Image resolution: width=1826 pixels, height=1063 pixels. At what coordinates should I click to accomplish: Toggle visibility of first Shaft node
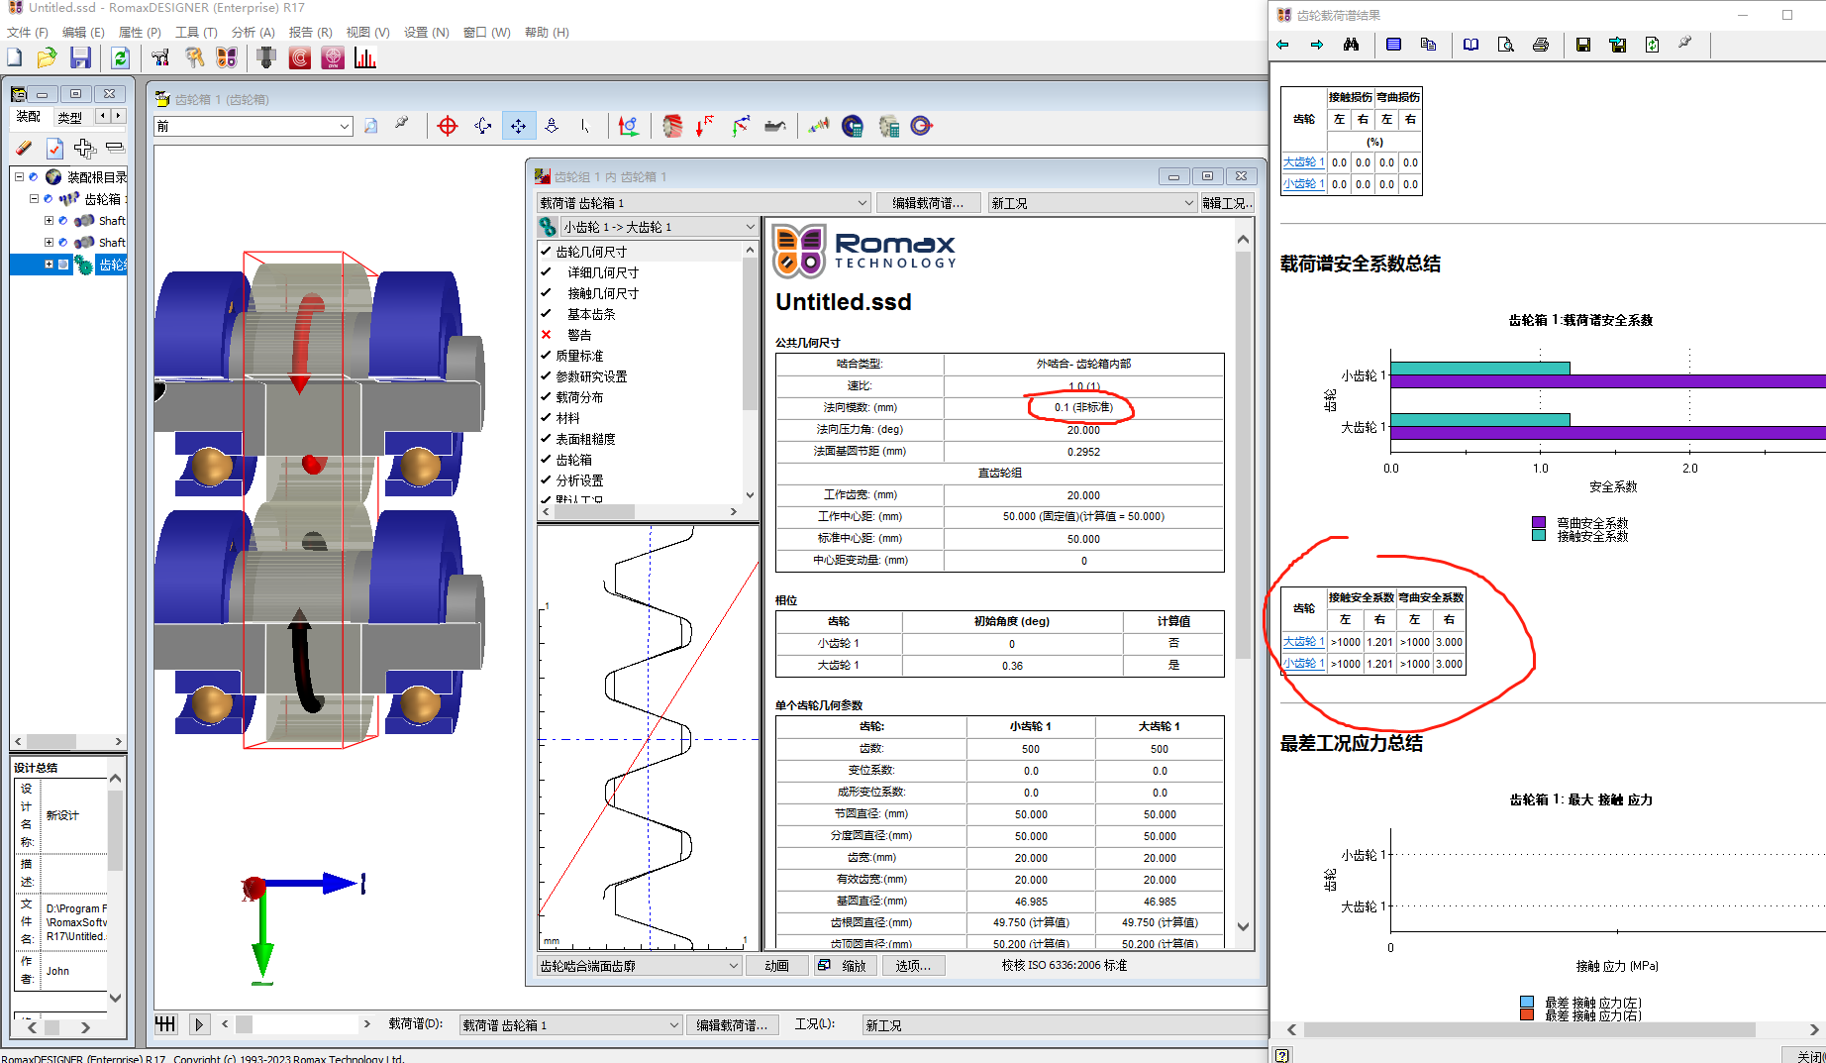click(x=62, y=221)
